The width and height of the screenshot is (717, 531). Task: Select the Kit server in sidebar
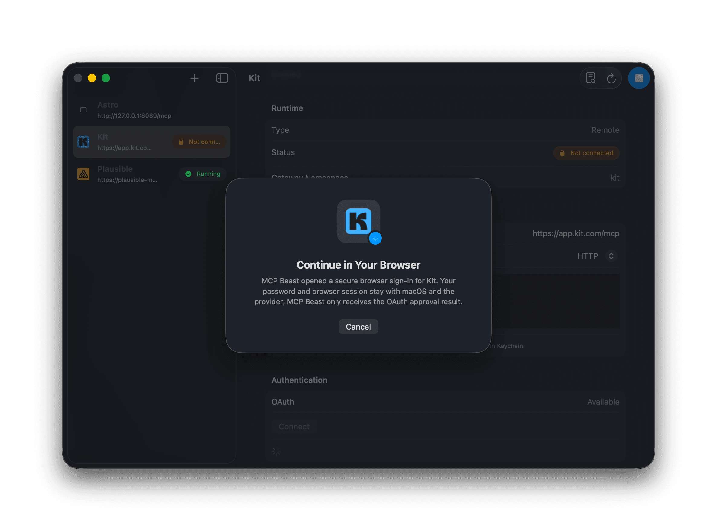pyautogui.click(x=152, y=142)
